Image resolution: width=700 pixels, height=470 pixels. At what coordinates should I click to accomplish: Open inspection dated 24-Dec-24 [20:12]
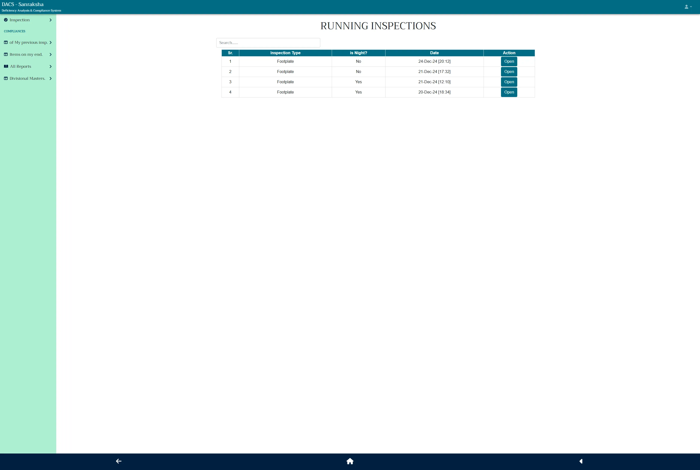509,61
